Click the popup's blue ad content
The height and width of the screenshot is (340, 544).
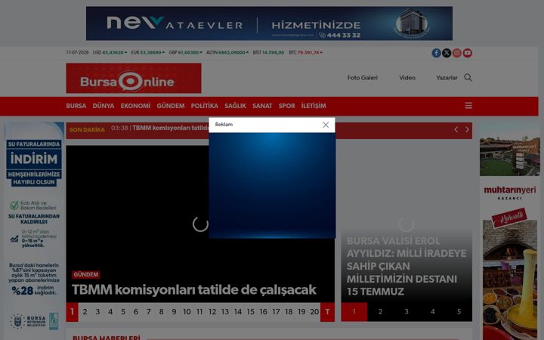click(272, 186)
